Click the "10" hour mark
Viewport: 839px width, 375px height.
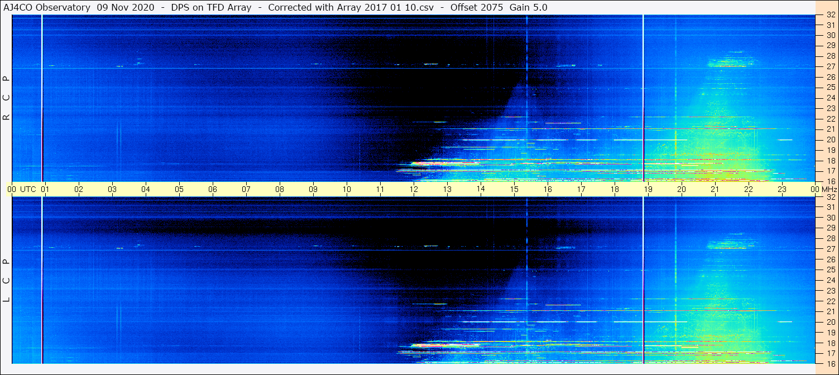point(347,189)
